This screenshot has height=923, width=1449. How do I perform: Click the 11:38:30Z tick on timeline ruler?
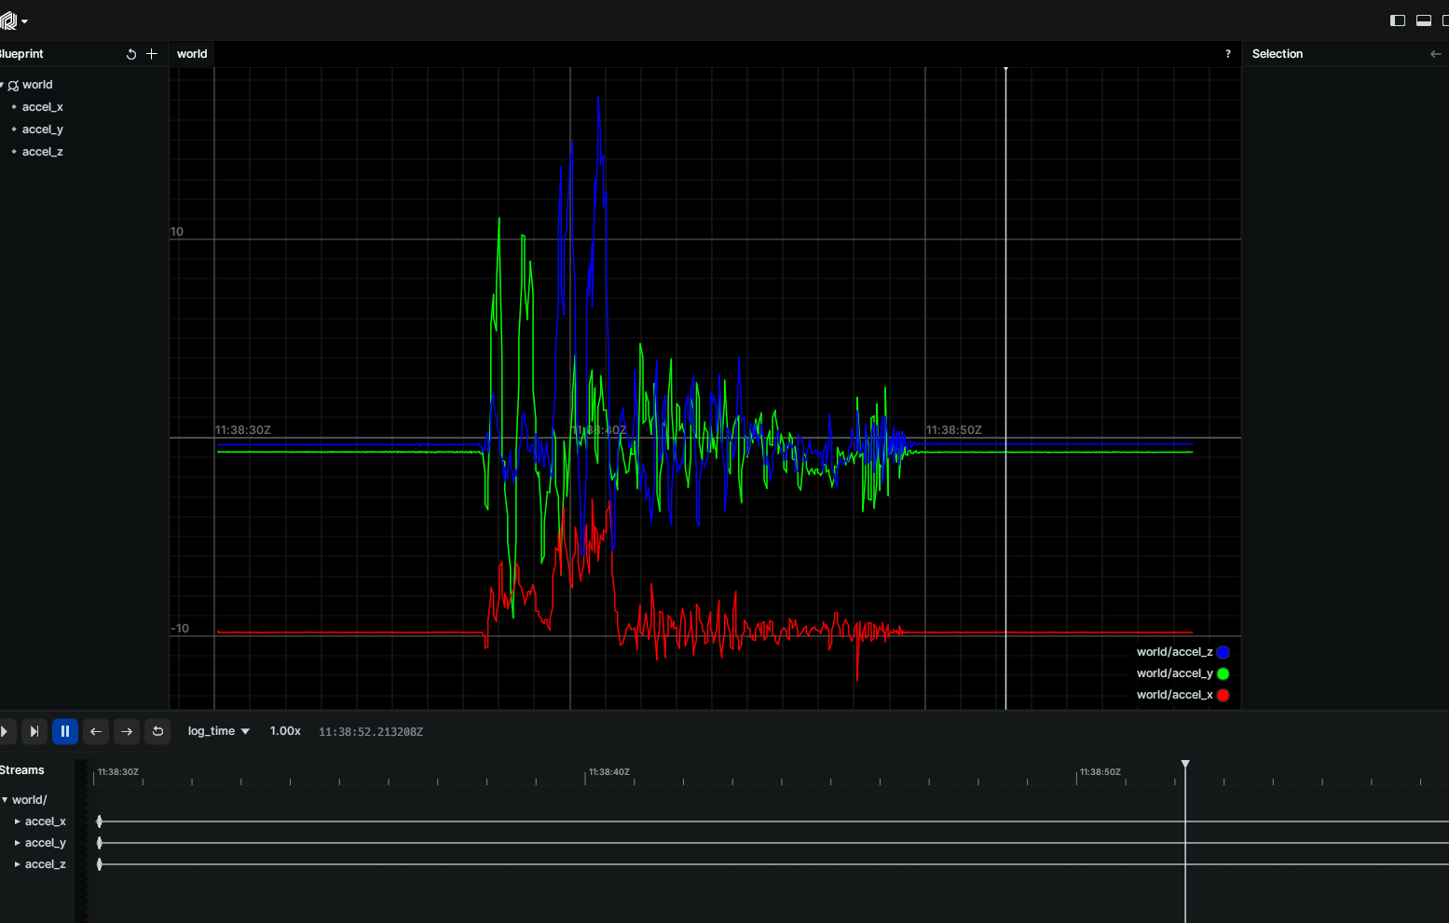click(118, 772)
